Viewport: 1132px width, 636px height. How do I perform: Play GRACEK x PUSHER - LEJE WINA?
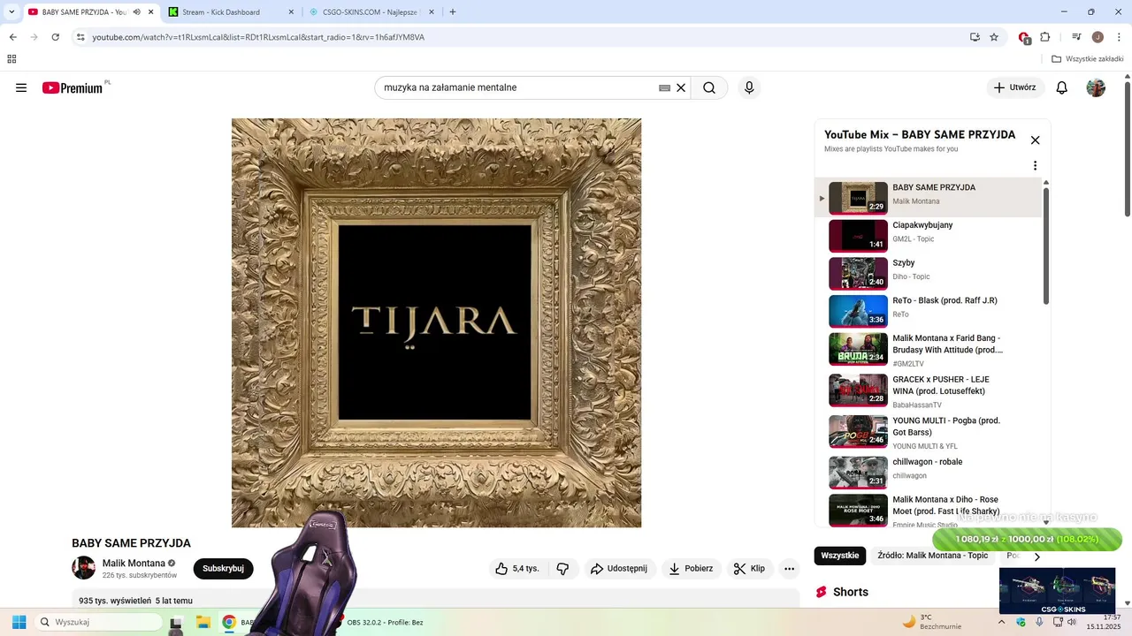pyautogui.click(x=929, y=390)
